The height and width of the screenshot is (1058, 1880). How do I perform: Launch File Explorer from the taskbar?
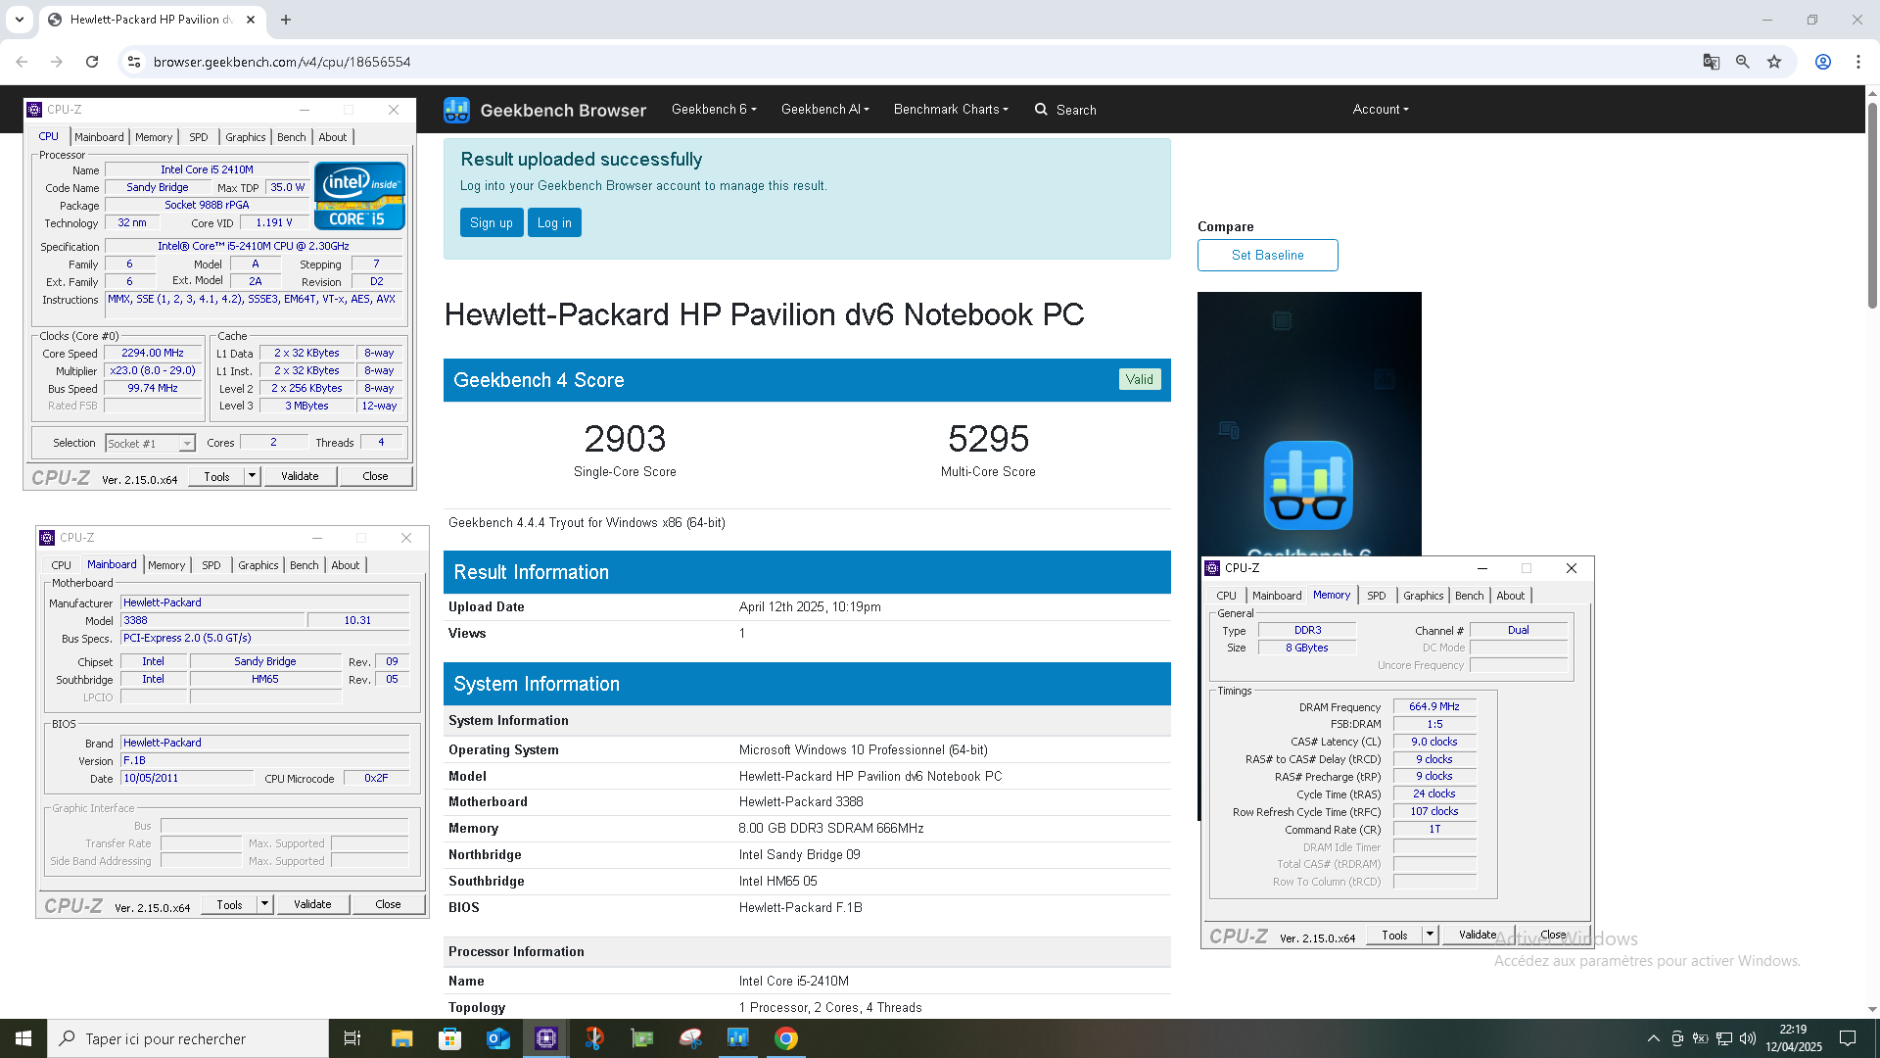[x=401, y=1038]
